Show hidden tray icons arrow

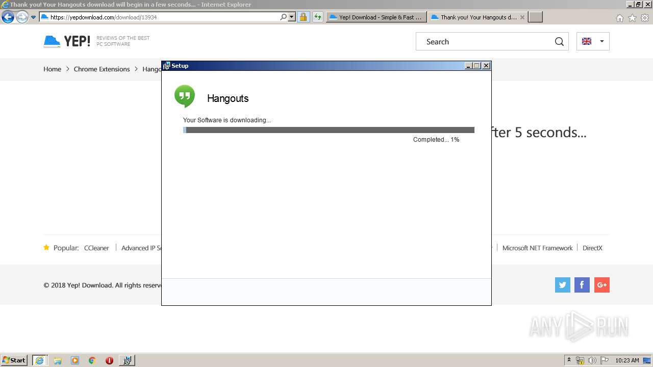pyautogui.click(x=569, y=360)
